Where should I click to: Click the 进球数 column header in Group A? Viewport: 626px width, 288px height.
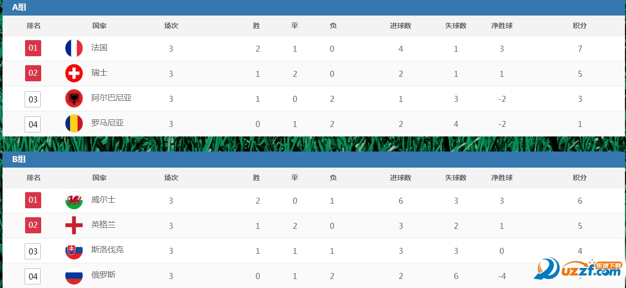401,26
